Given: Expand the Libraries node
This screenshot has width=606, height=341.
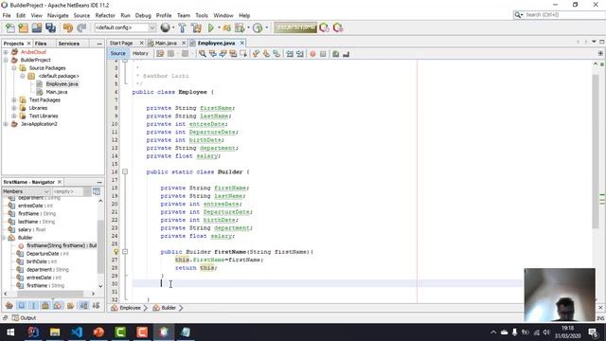Looking at the screenshot, I should pos(14,108).
